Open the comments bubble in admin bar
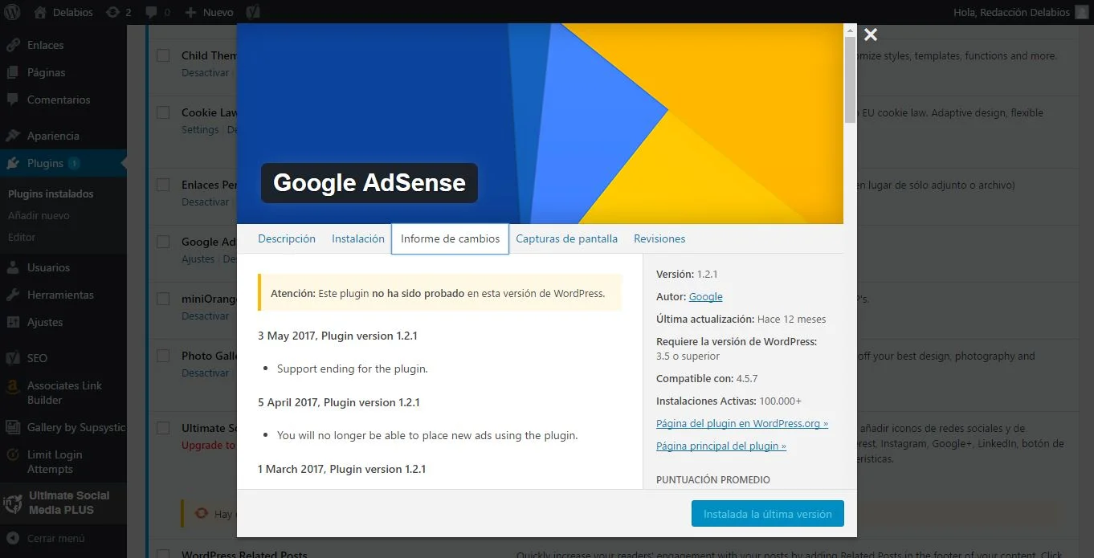The width and height of the screenshot is (1094, 558). pos(156,12)
